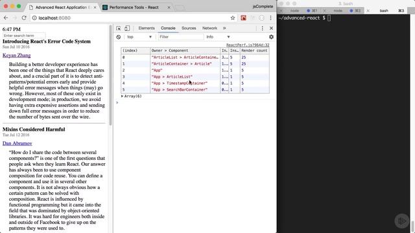The width and height of the screenshot is (415, 233).
Task: Select App > TimestampContainer row
Action: point(195,83)
